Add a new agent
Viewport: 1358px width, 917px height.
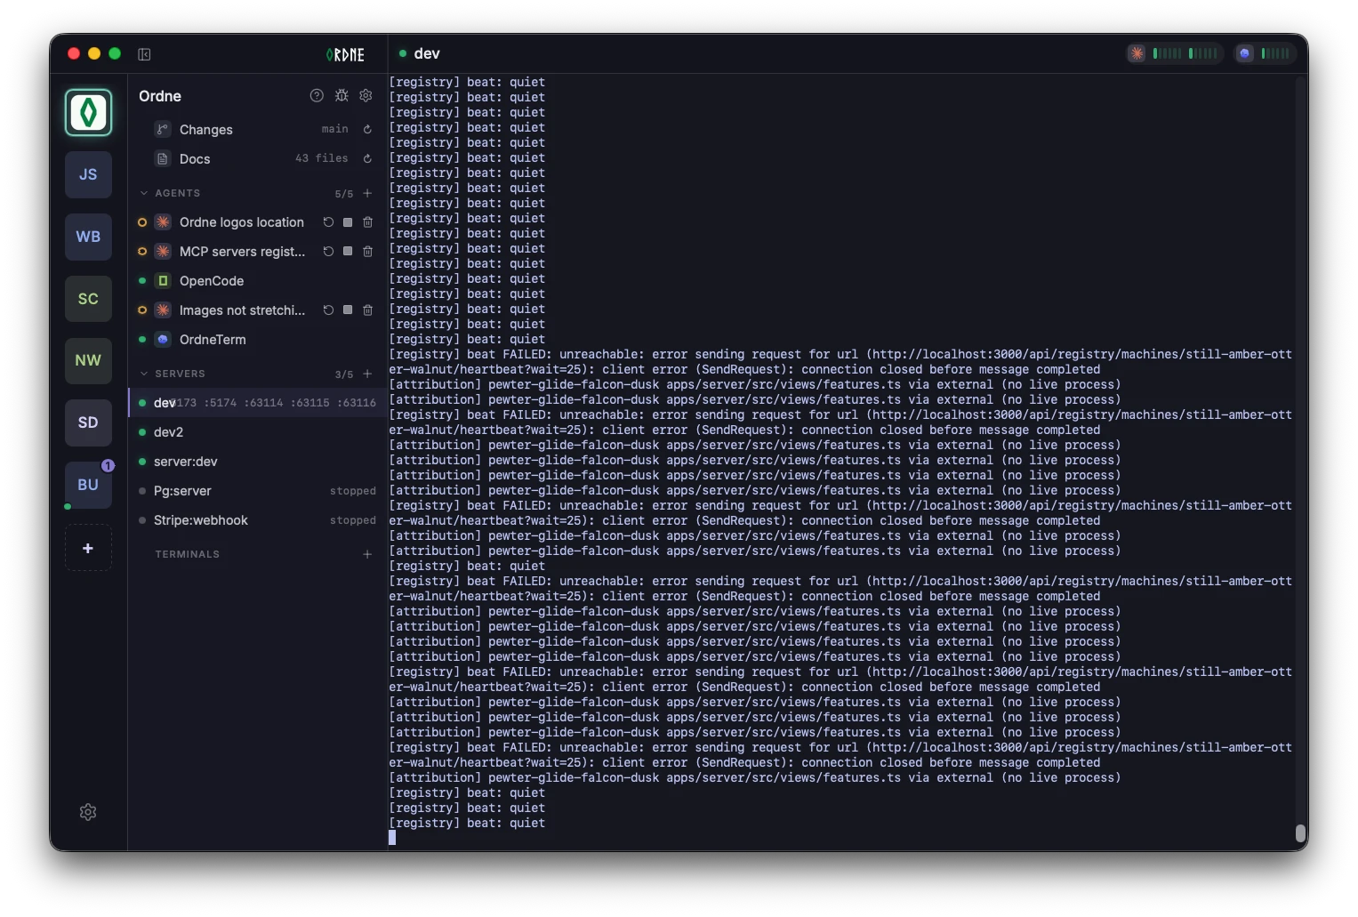[x=367, y=193]
